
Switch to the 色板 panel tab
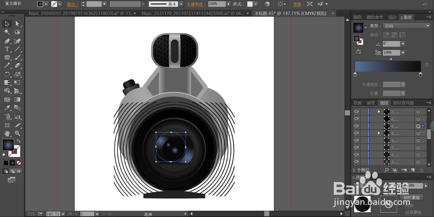click(x=358, y=103)
